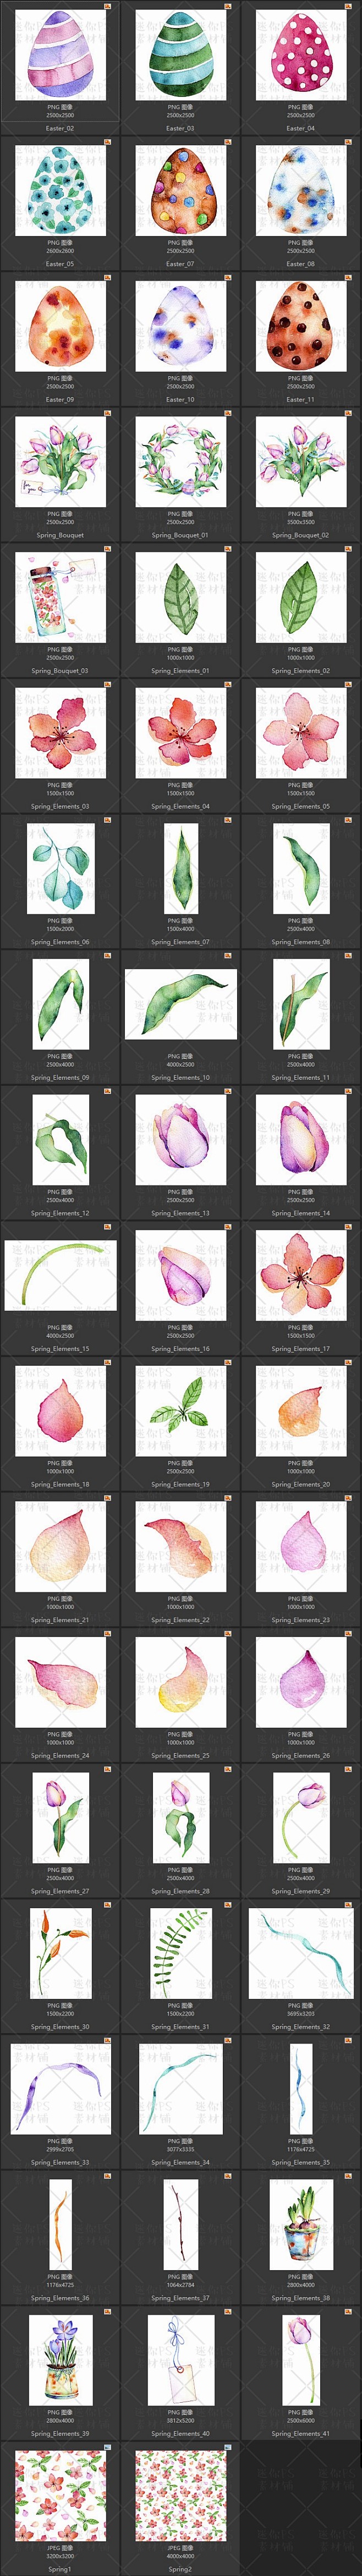Open the Spring1 floral pattern thumbnail
This screenshot has width=362, height=2576.
coord(60,2496)
